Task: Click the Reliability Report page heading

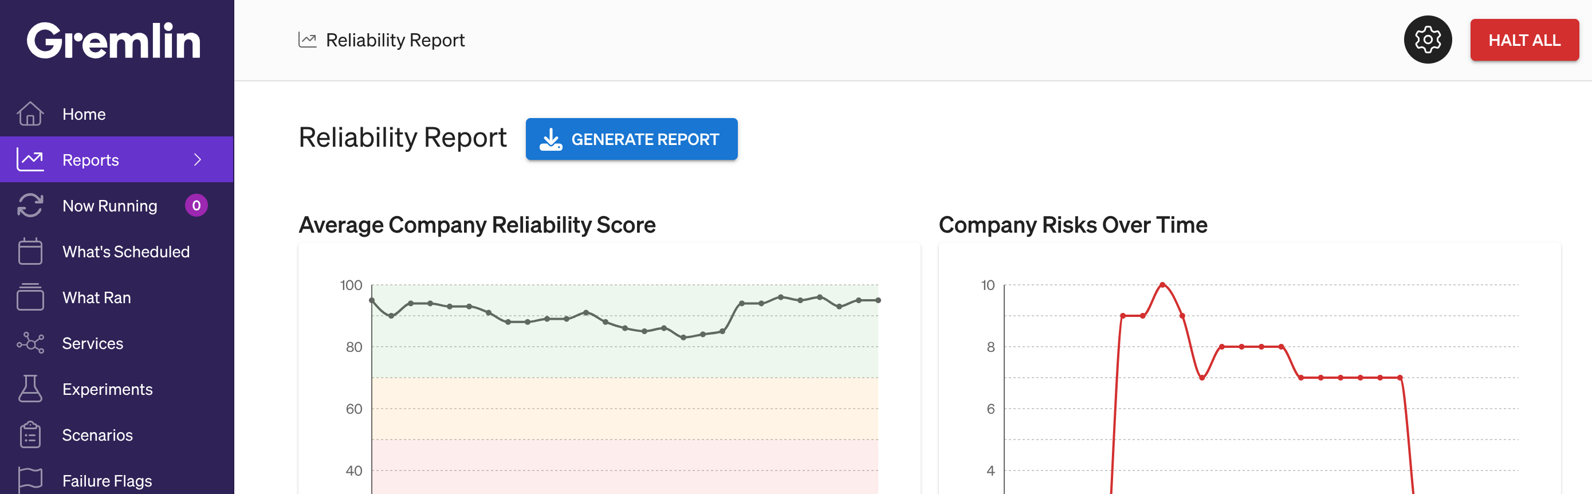Action: [402, 138]
